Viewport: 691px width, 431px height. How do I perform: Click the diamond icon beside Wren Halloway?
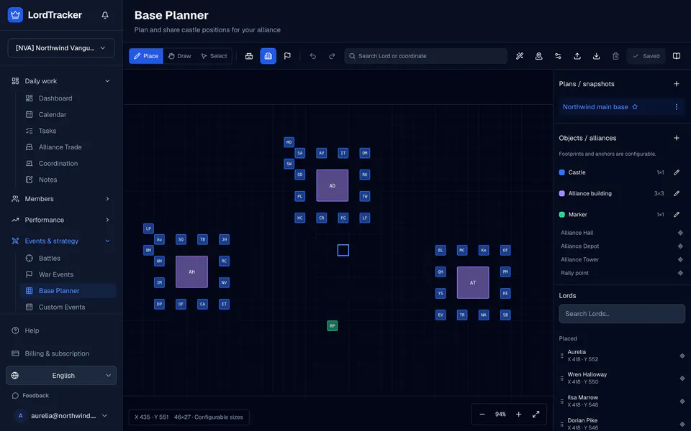pos(682,379)
